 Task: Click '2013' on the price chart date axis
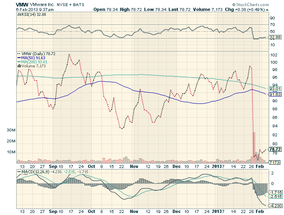pyautogui.click(x=217, y=166)
